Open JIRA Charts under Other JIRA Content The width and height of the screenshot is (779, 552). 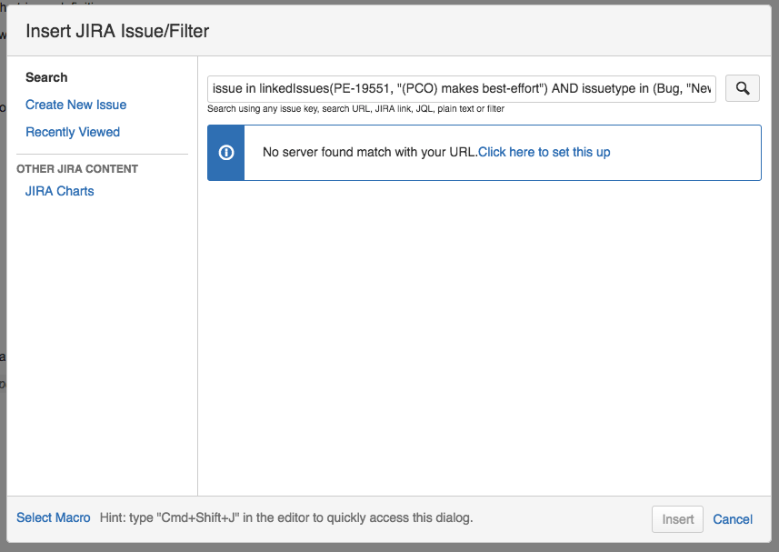[x=60, y=191]
